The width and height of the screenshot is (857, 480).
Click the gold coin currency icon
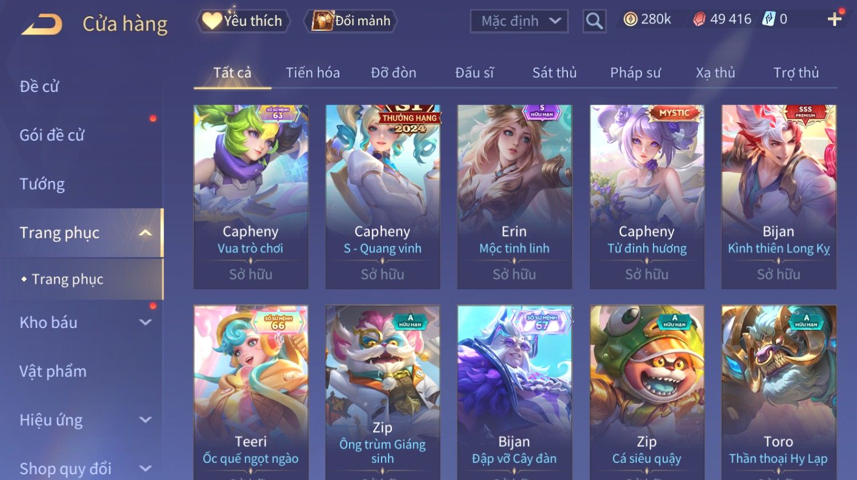pos(630,20)
